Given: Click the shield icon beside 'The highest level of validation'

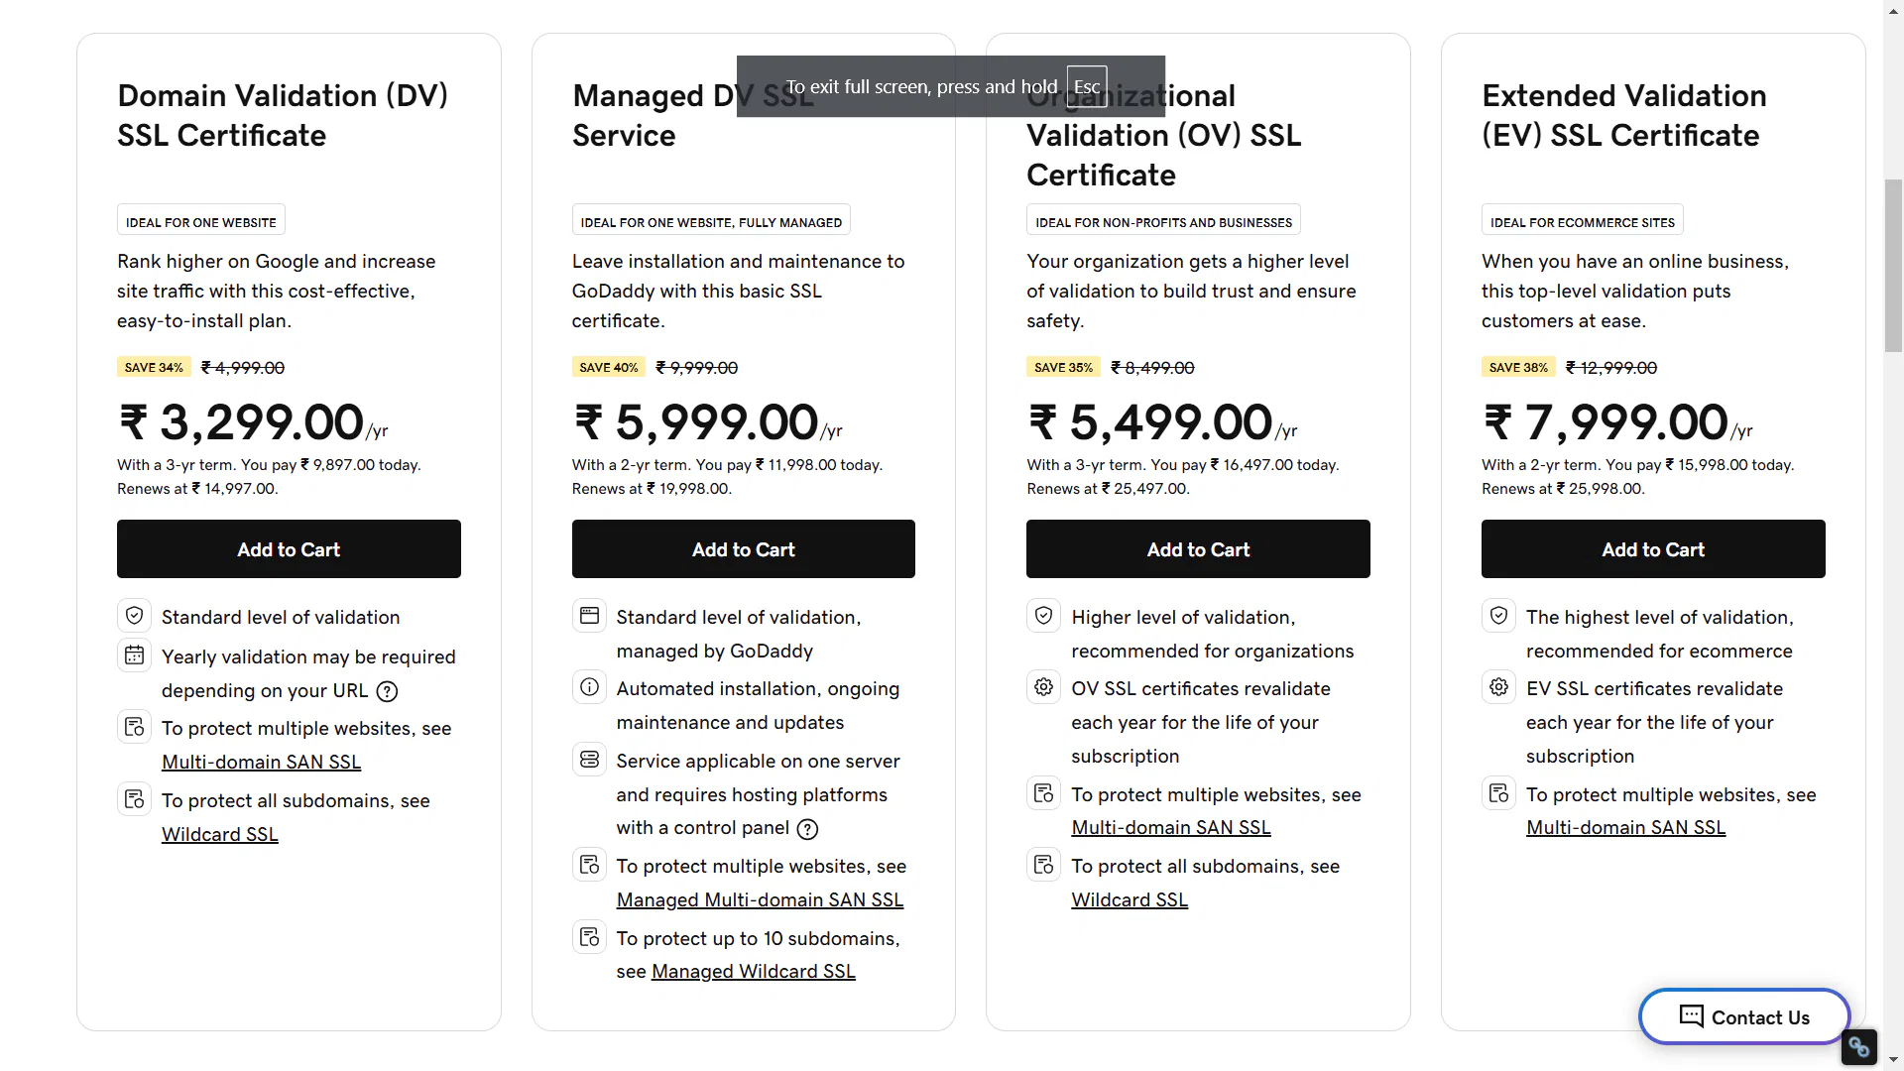Looking at the screenshot, I should click(x=1498, y=616).
